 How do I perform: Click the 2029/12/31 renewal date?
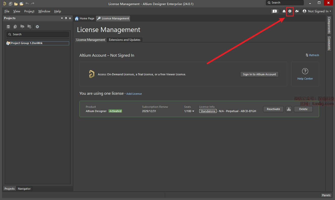pos(149,111)
